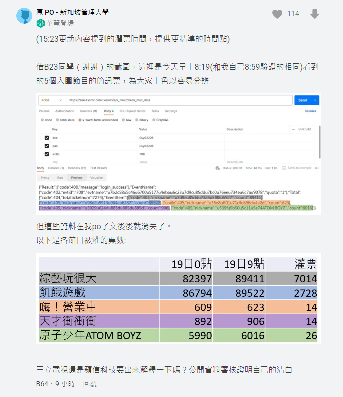The image size is (343, 397).
Task: Click Bulk Edit in the params table
Action: (x=305, y=129)
